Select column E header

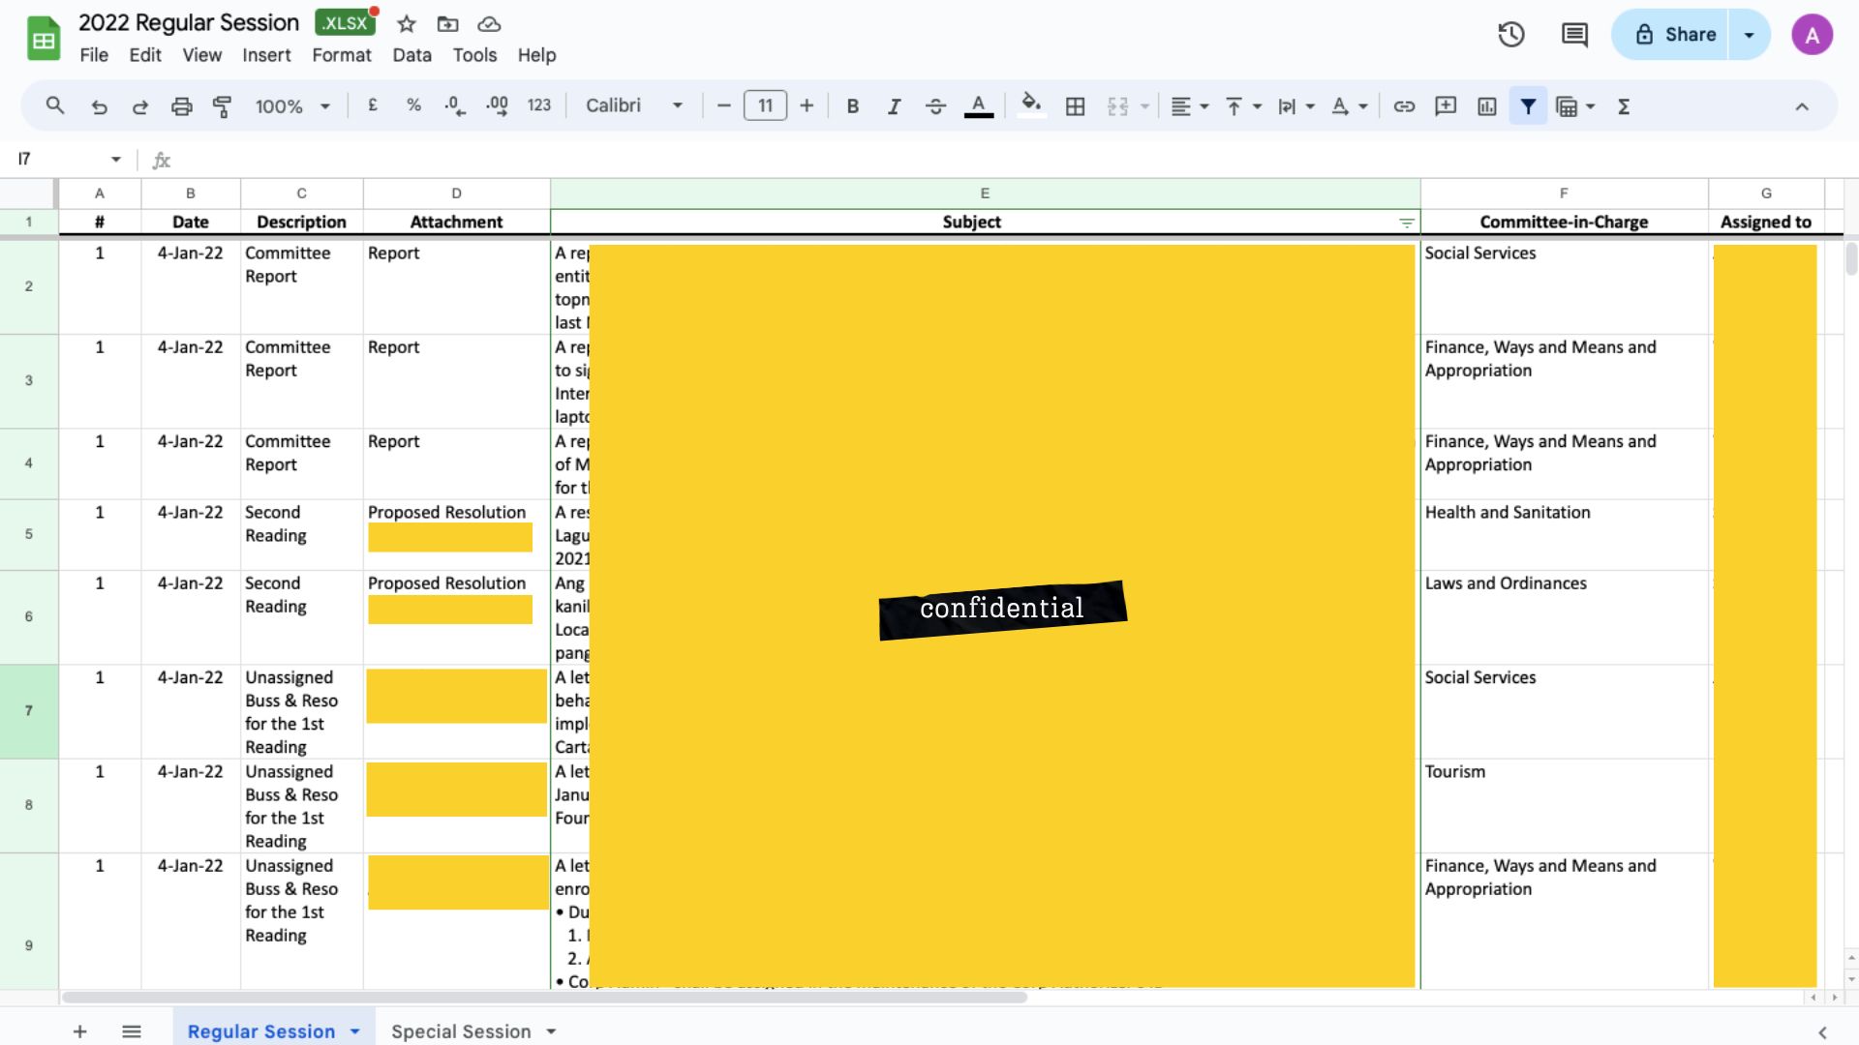click(x=985, y=194)
